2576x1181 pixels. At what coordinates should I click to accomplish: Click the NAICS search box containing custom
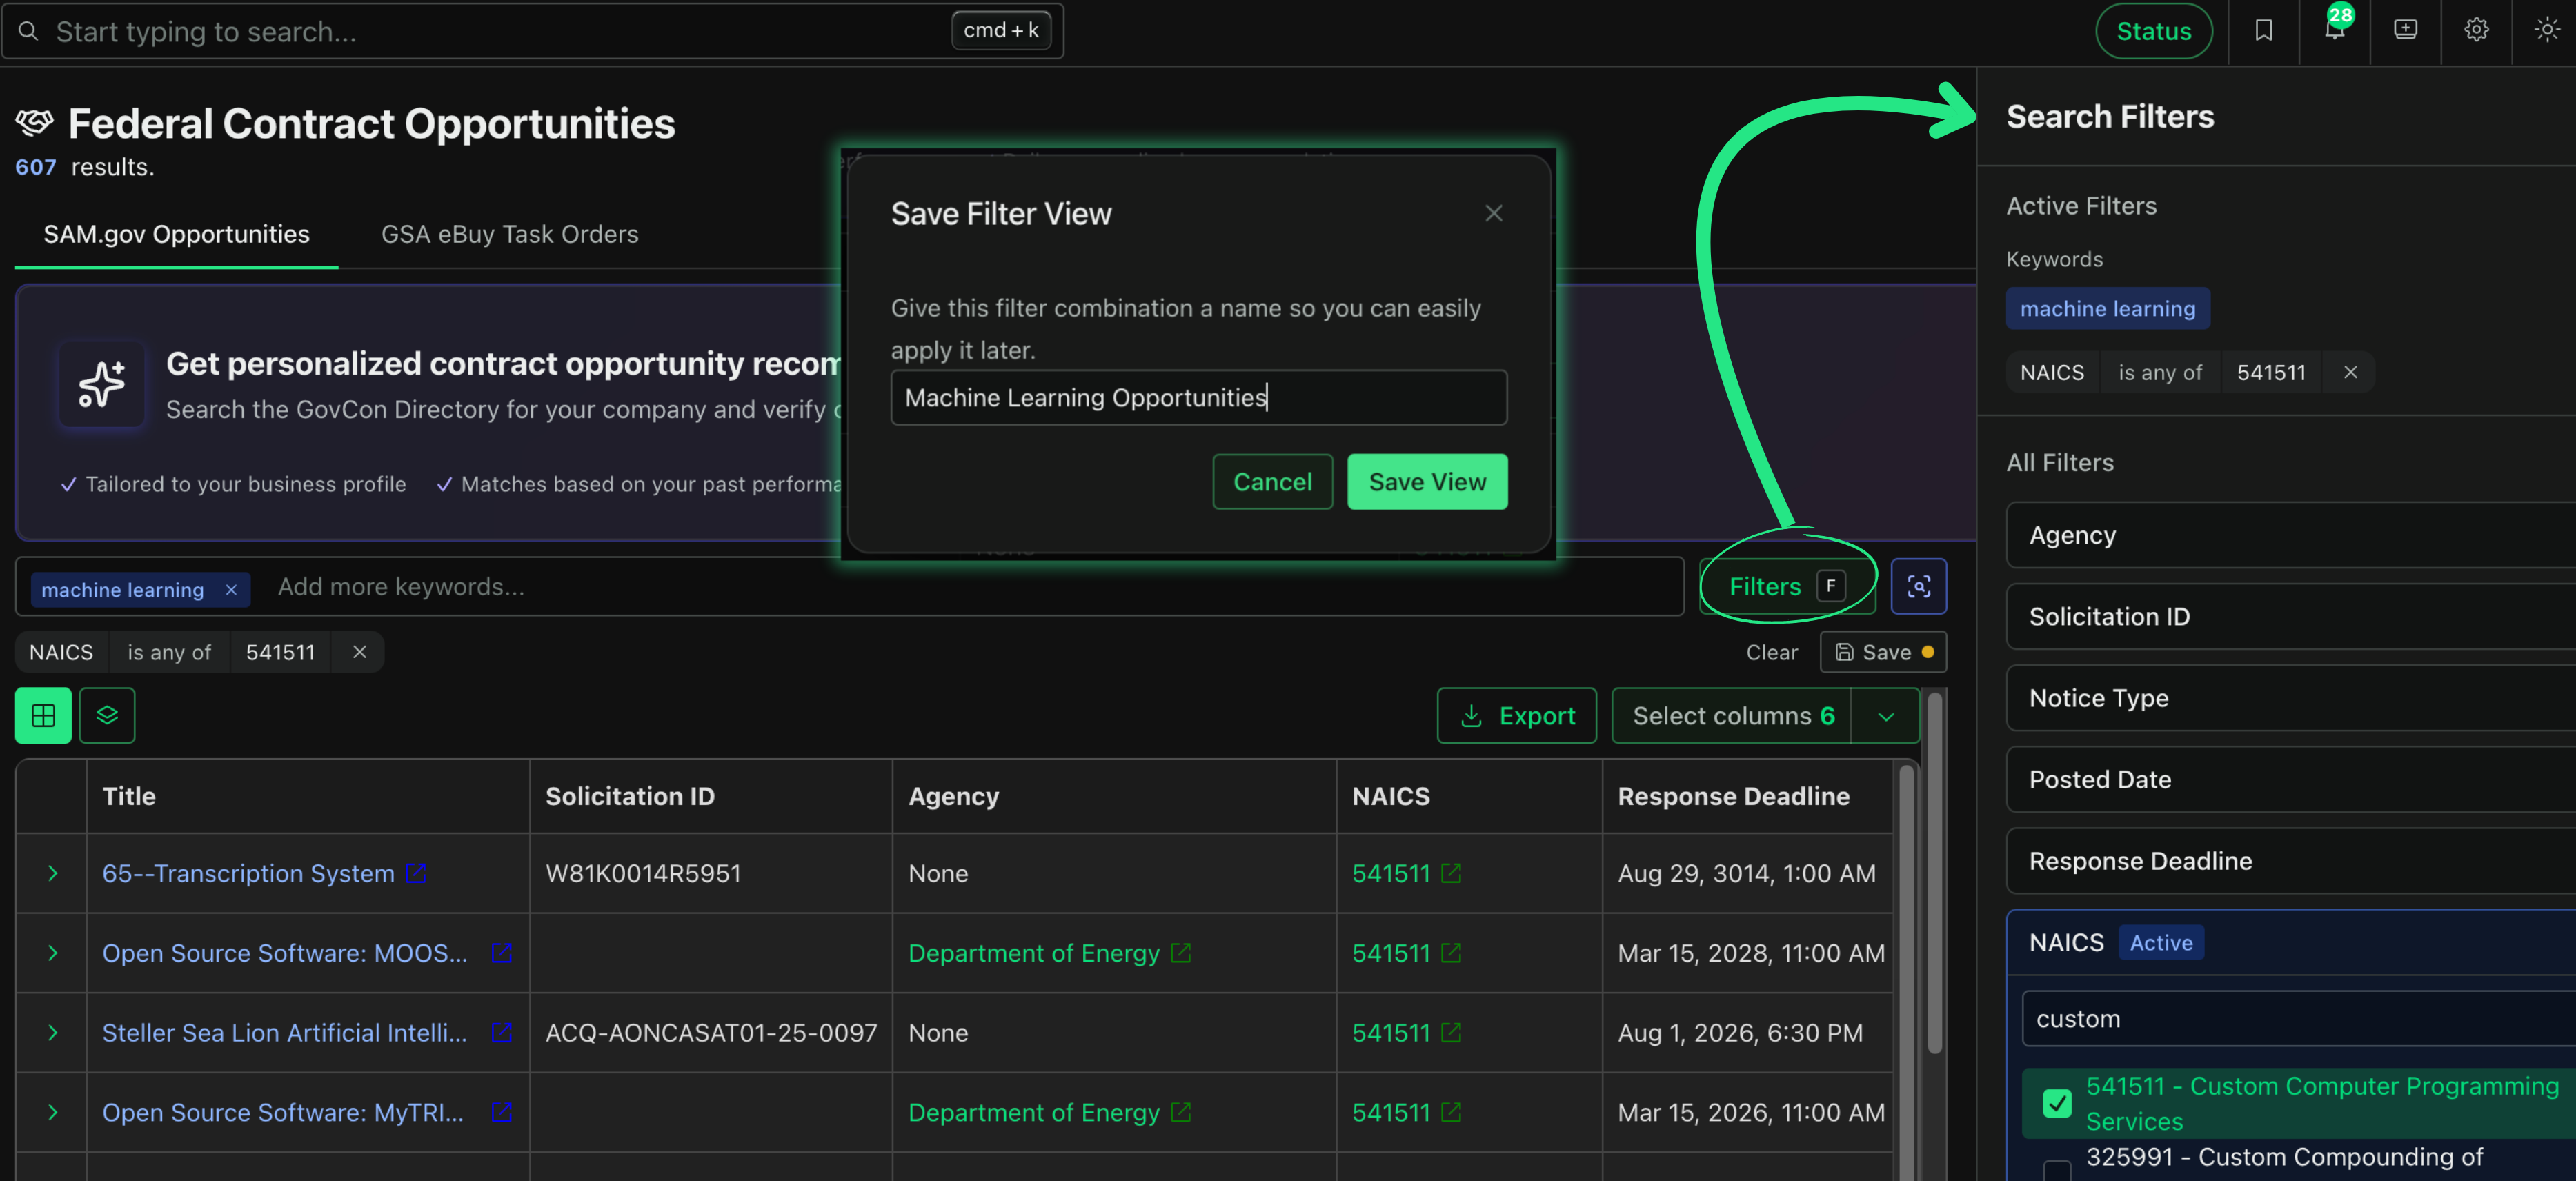(2298, 1019)
